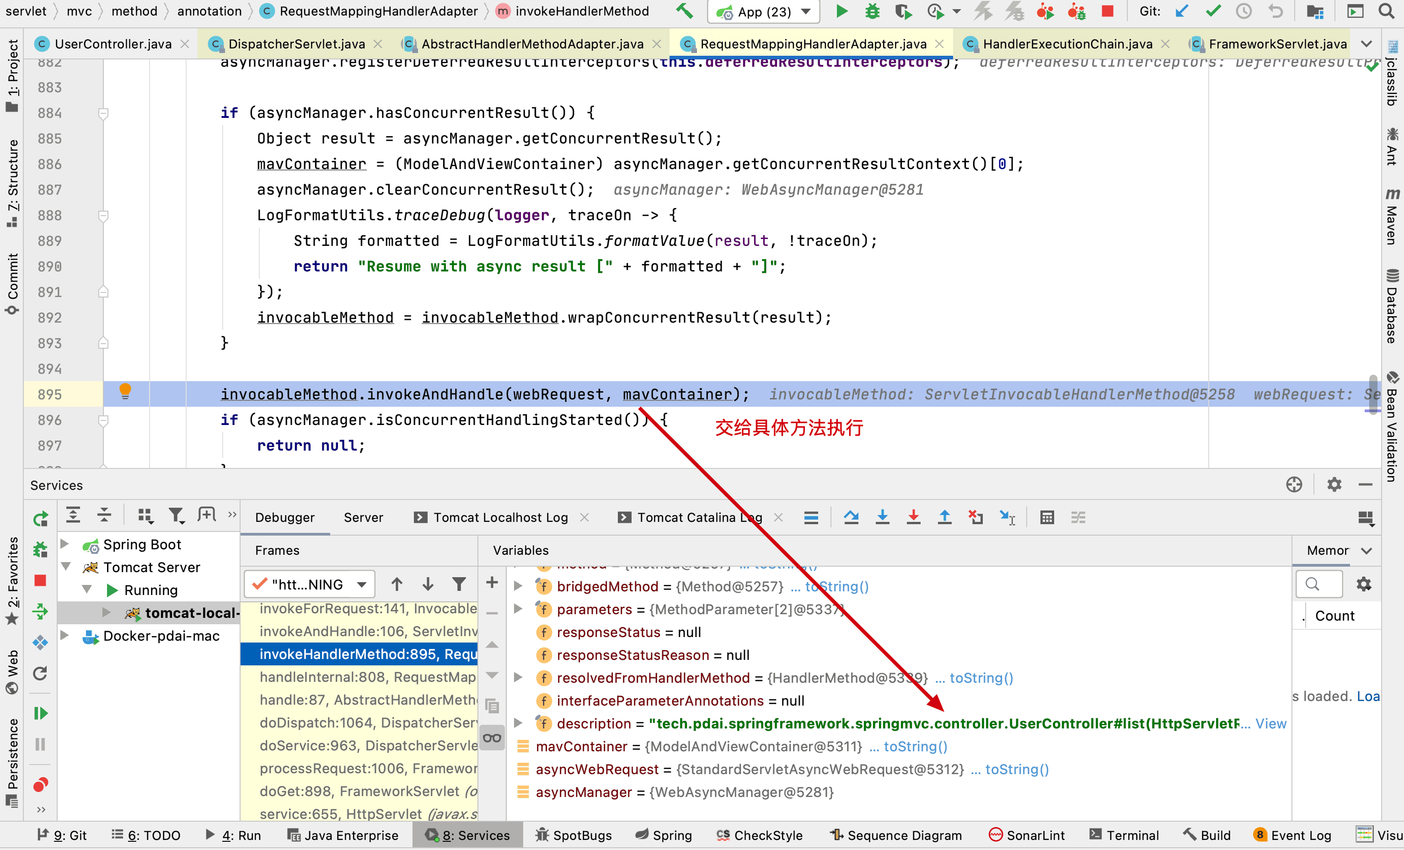Toggle the frames filter funnel icon

459,584
